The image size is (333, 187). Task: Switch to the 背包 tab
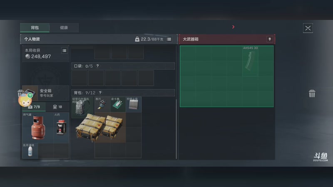tap(35, 27)
